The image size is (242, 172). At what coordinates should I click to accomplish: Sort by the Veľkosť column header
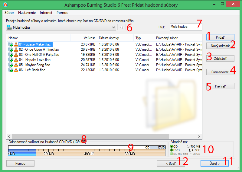84,38
